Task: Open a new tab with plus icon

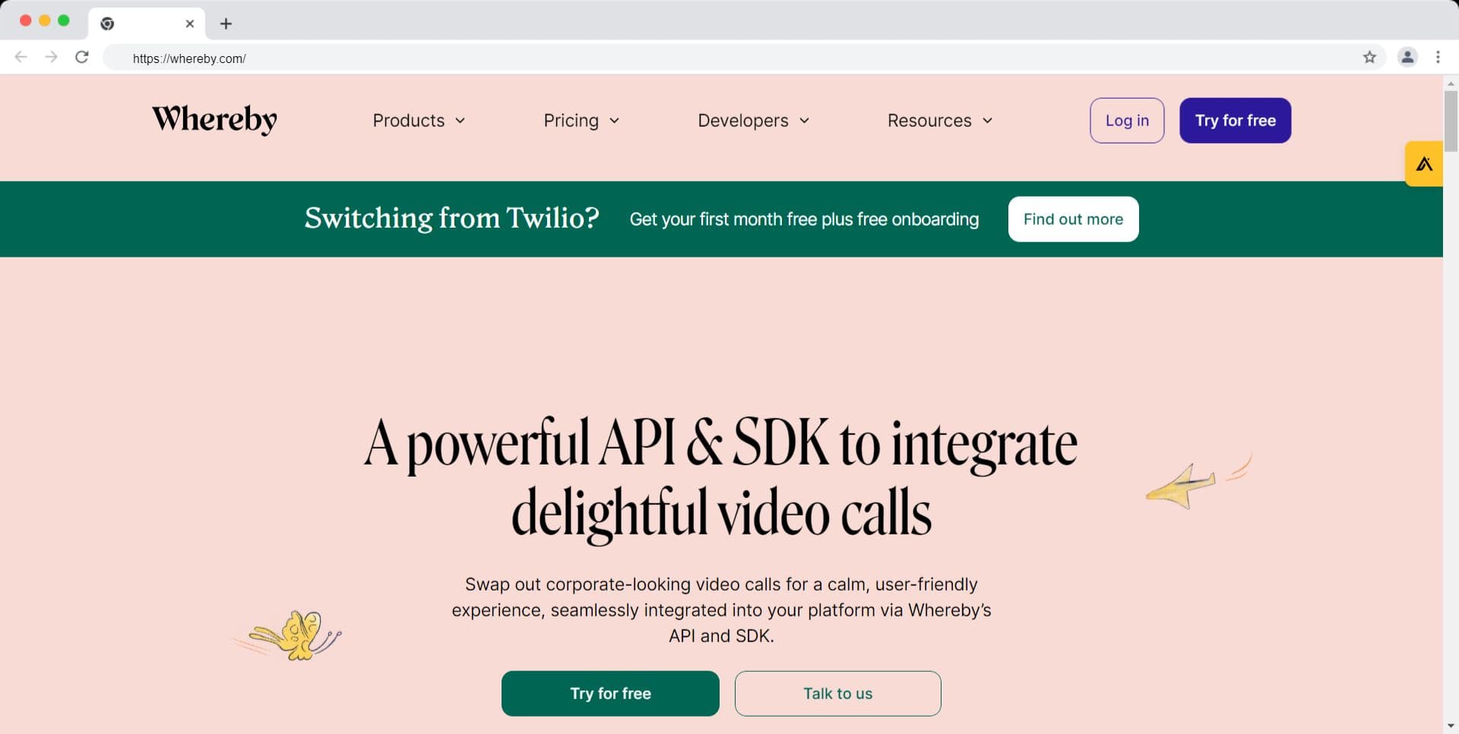Action: [226, 24]
